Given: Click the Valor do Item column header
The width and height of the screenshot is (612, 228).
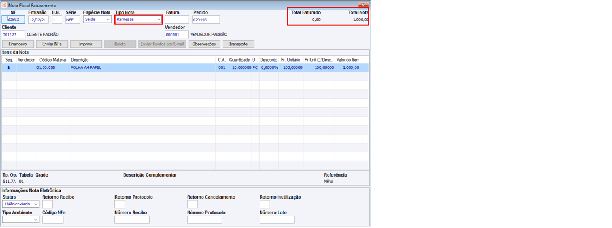Looking at the screenshot, I should click(x=348, y=60).
